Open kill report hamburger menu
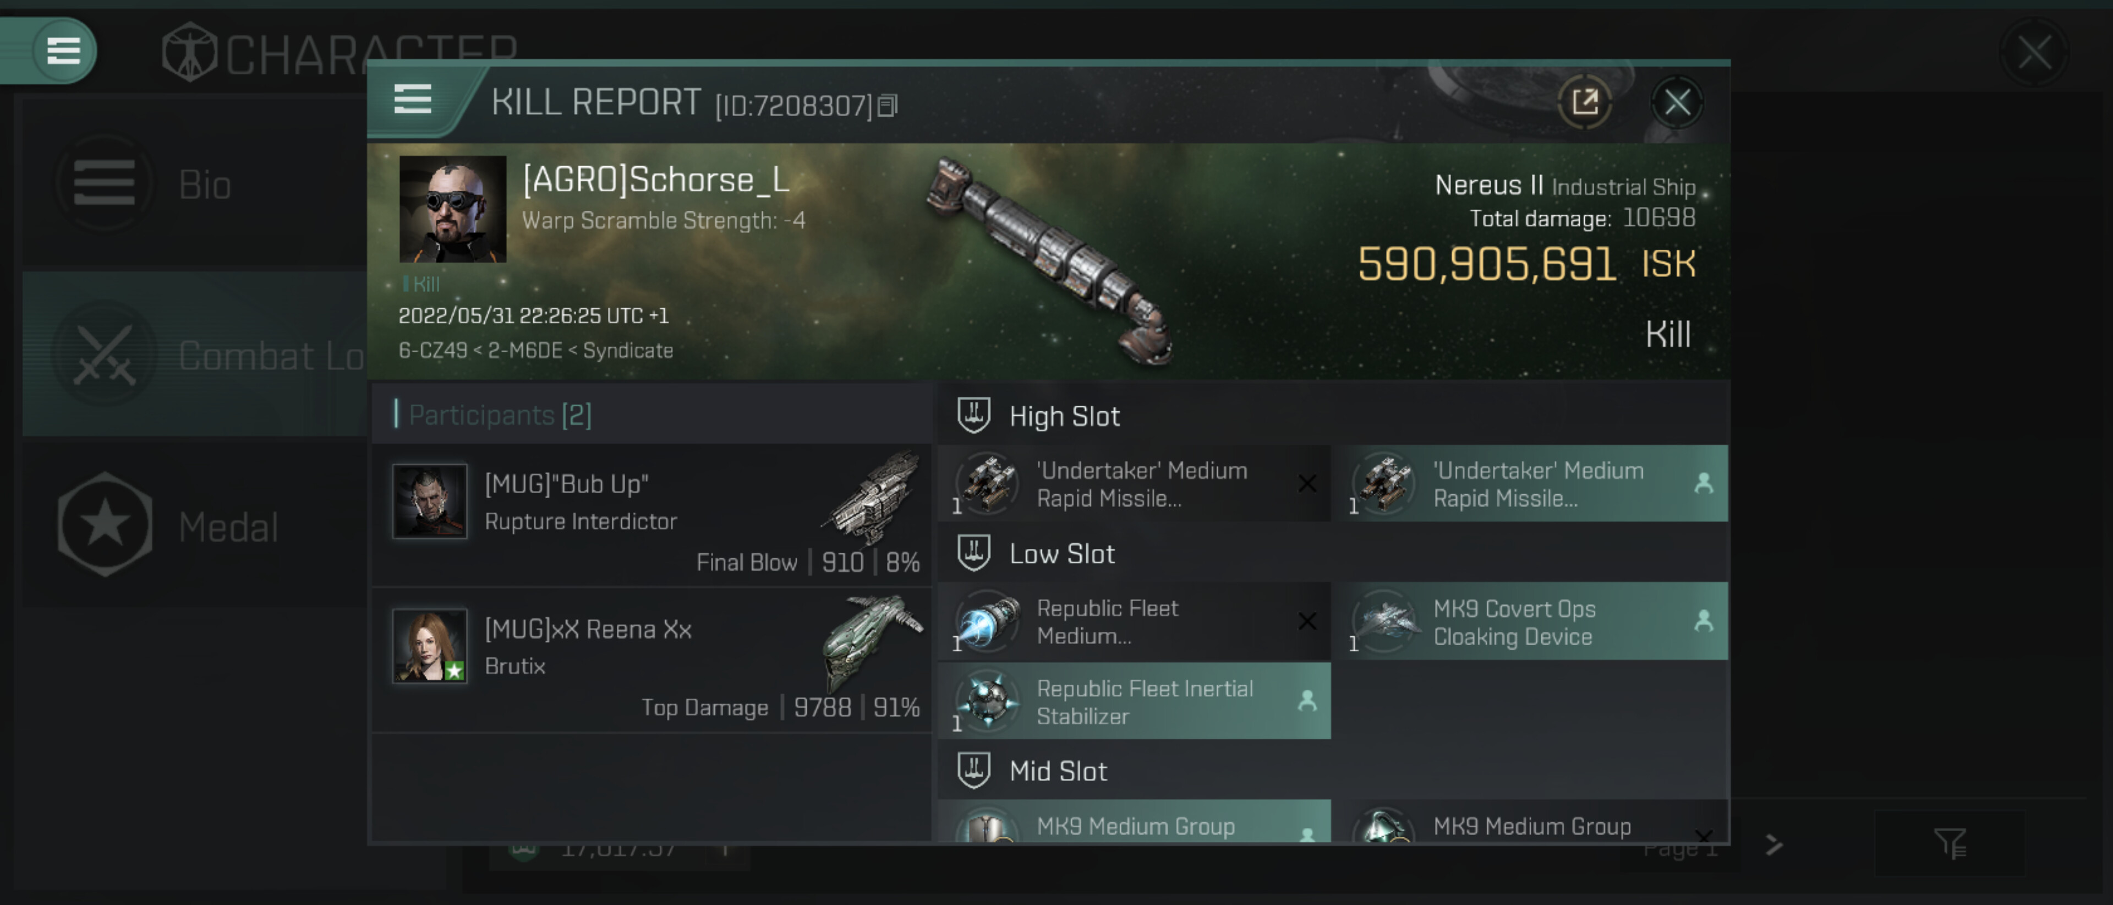 [x=413, y=99]
